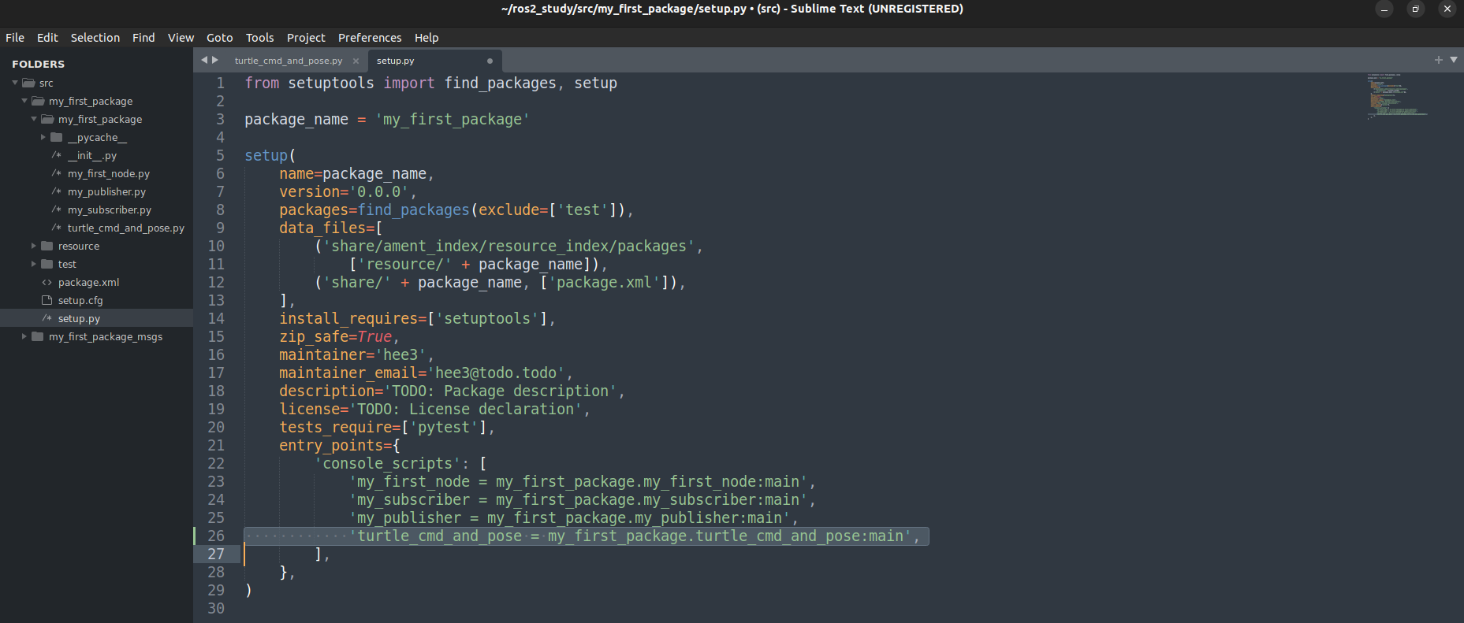Expand the __pycache__ folder arrow
The image size is (1464, 623).
[43, 137]
